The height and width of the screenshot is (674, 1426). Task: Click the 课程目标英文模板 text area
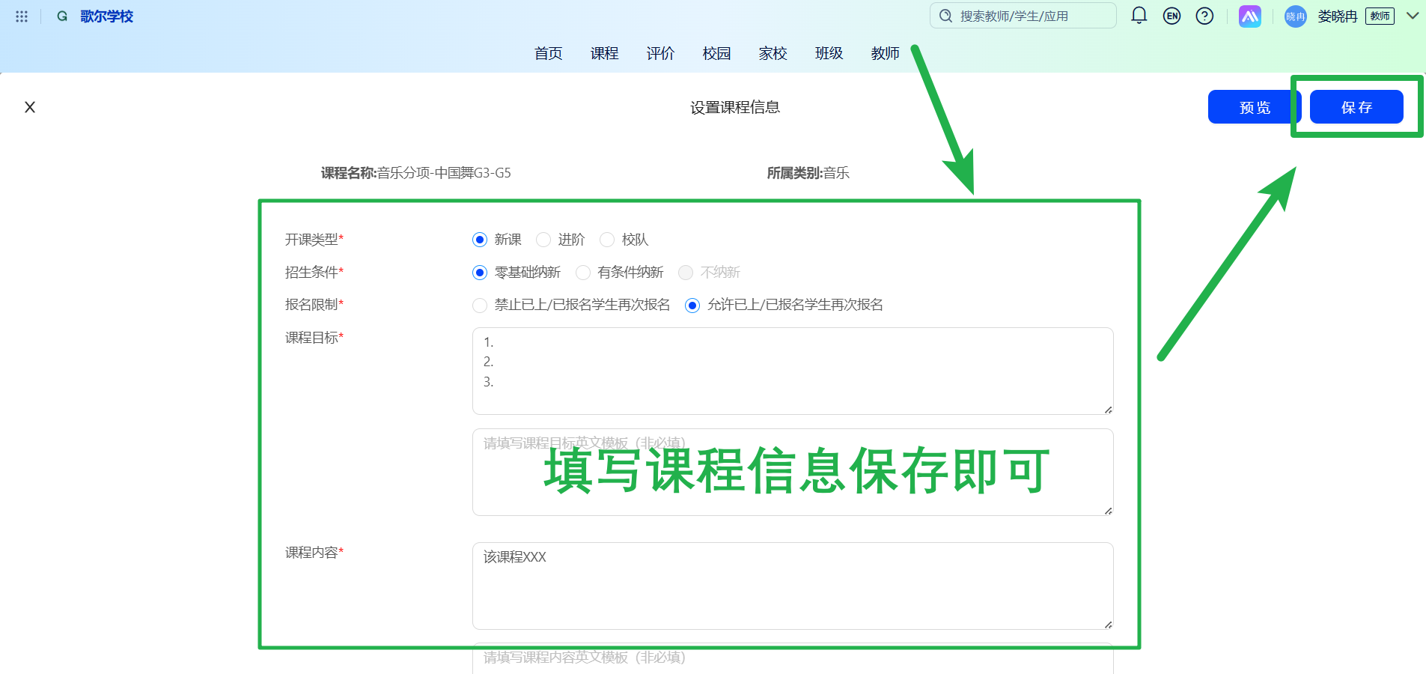[x=793, y=472]
